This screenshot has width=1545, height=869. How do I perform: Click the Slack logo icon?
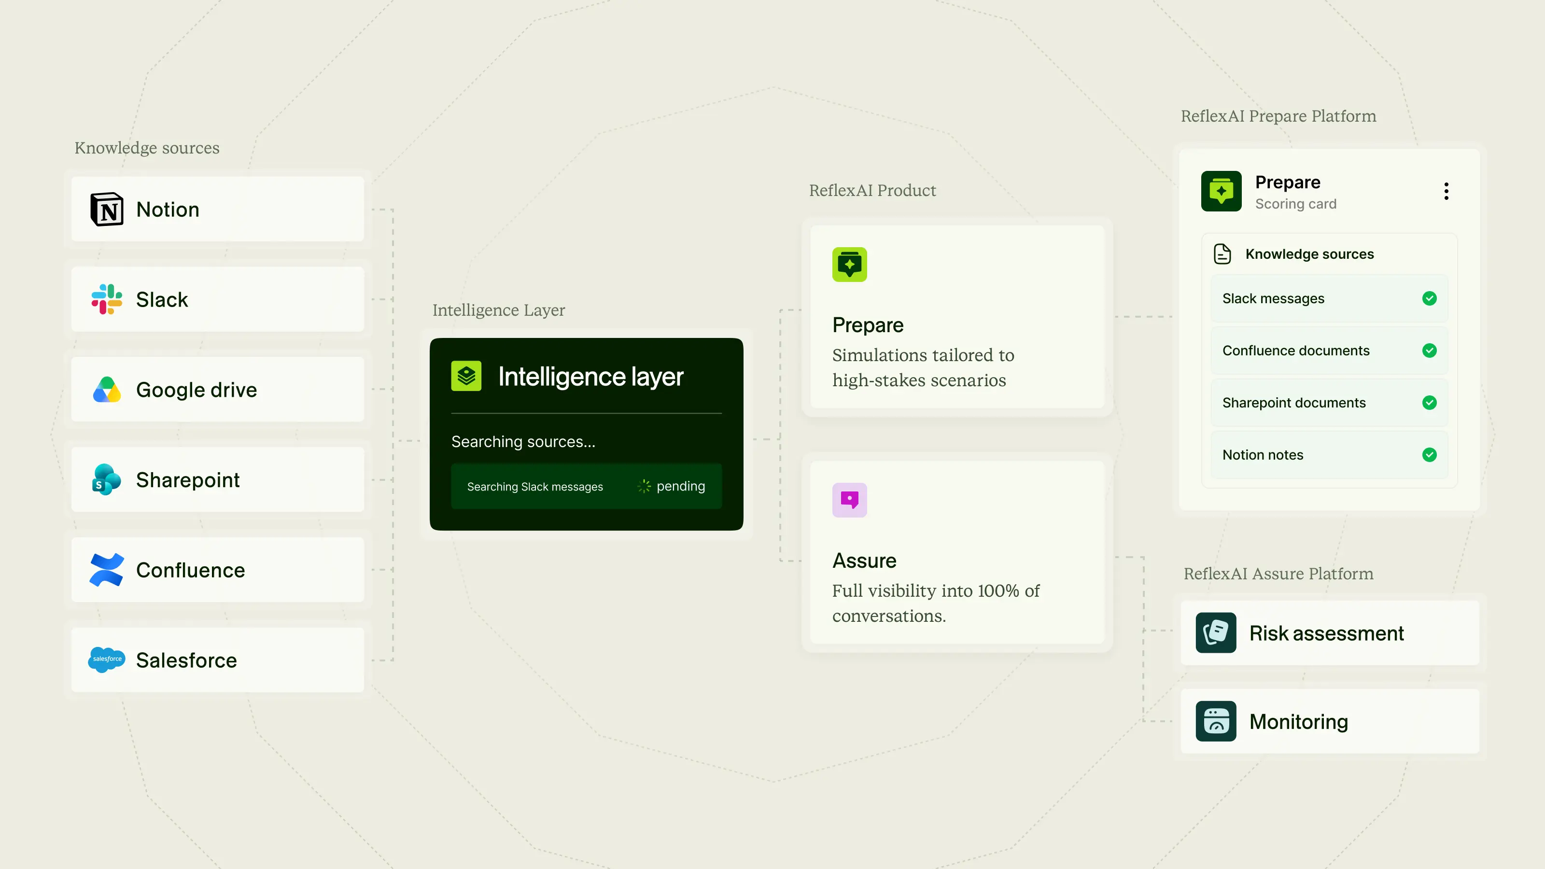107,299
